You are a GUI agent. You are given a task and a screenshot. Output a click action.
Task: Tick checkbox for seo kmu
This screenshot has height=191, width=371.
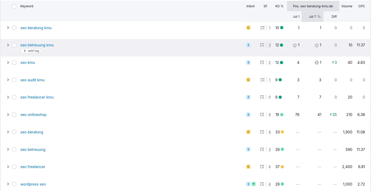point(14,63)
